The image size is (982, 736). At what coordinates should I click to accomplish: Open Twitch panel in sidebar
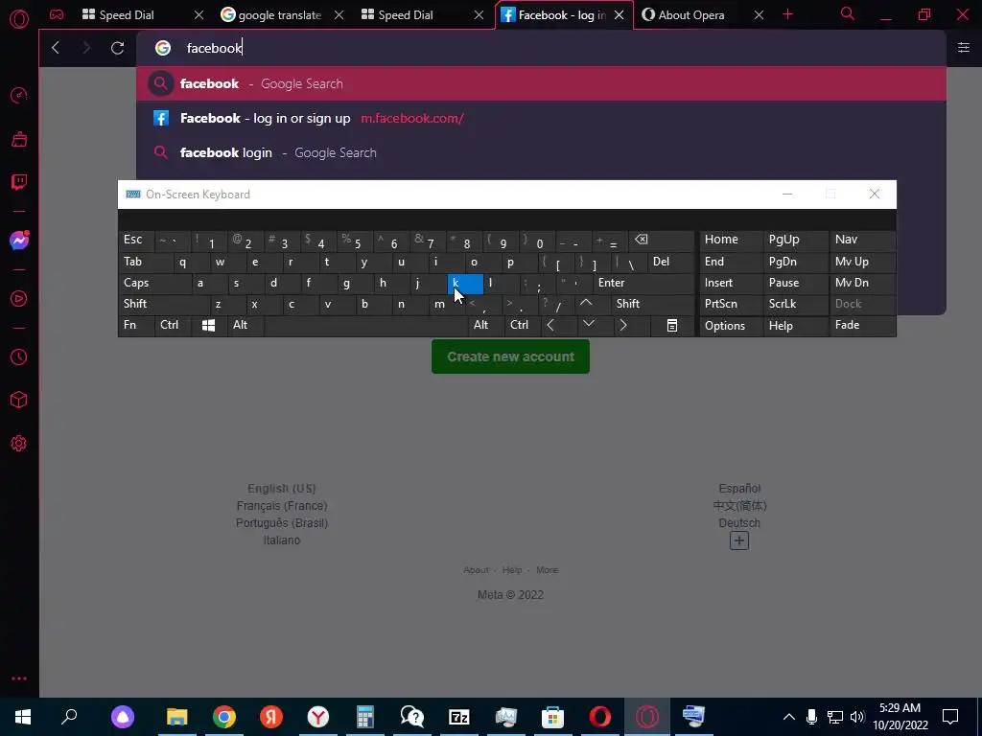[x=19, y=182]
